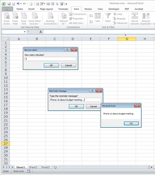Switch to the Formulas tab
This screenshot has height=175, width=155.
63,9
